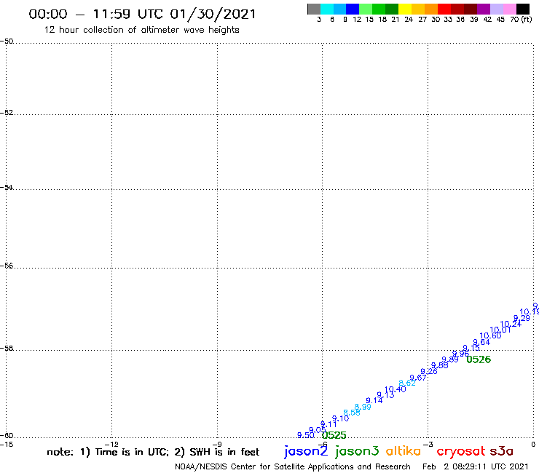Click the wave height value "9.64"
The width and height of the screenshot is (539, 473).
(481, 342)
